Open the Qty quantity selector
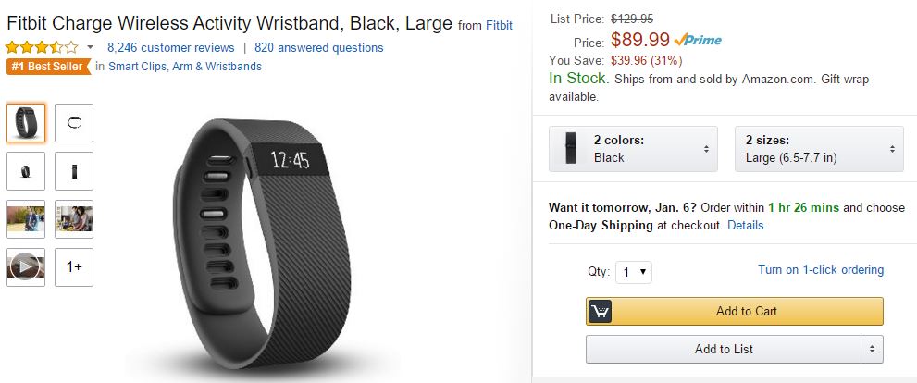 tap(634, 272)
